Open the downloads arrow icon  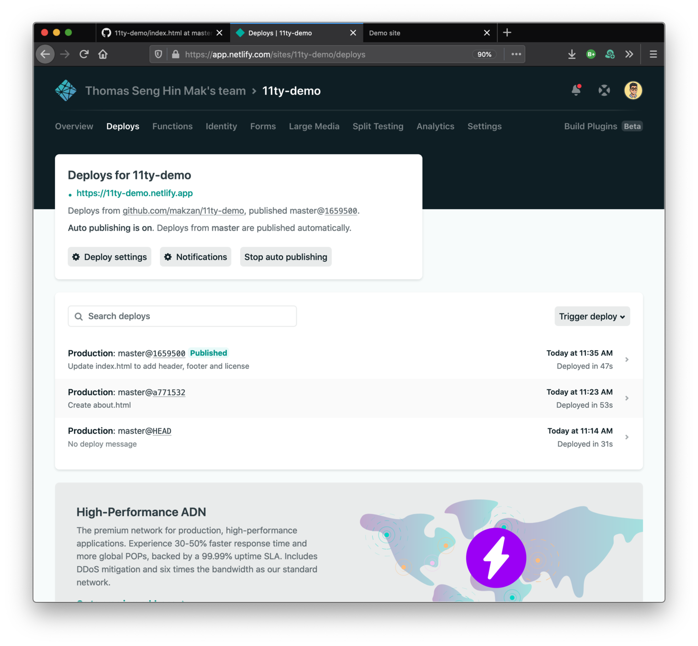tap(572, 54)
